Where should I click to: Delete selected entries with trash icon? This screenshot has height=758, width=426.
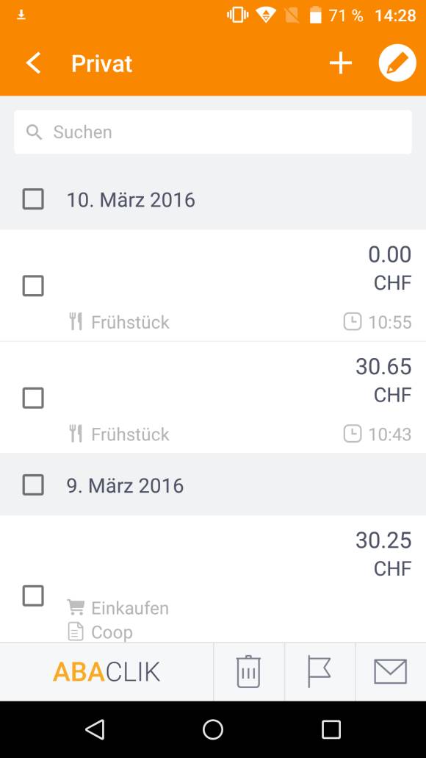[249, 671]
